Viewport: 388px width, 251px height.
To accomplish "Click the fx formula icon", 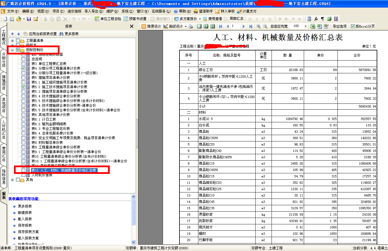I will coord(316,19).
